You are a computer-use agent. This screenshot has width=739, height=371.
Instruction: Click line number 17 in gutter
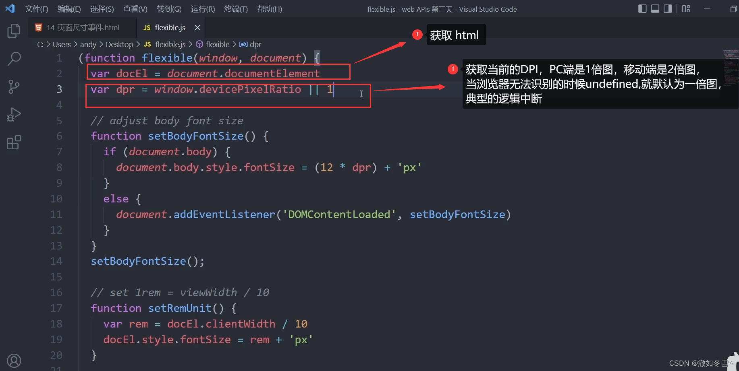pos(56,308)
